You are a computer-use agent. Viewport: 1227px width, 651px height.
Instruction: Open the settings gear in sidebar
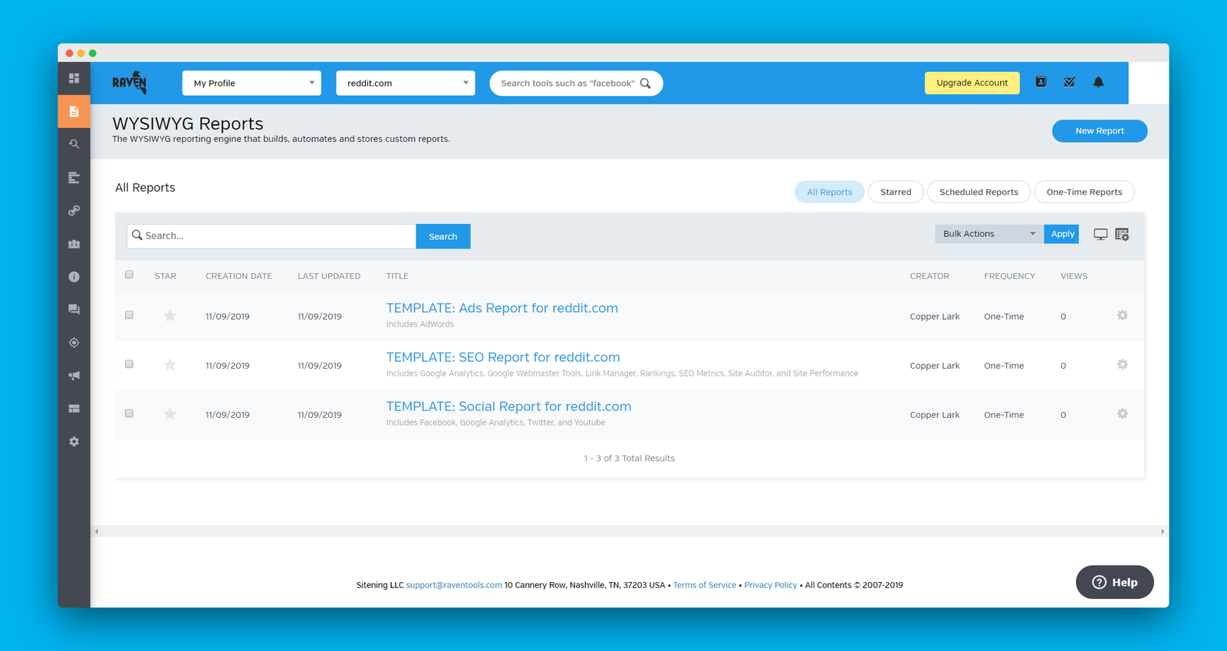[74, 442]
